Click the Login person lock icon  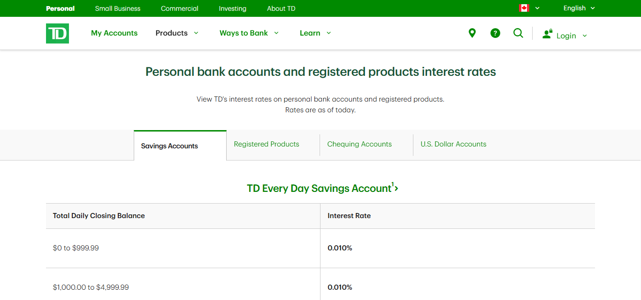point(547,34)
